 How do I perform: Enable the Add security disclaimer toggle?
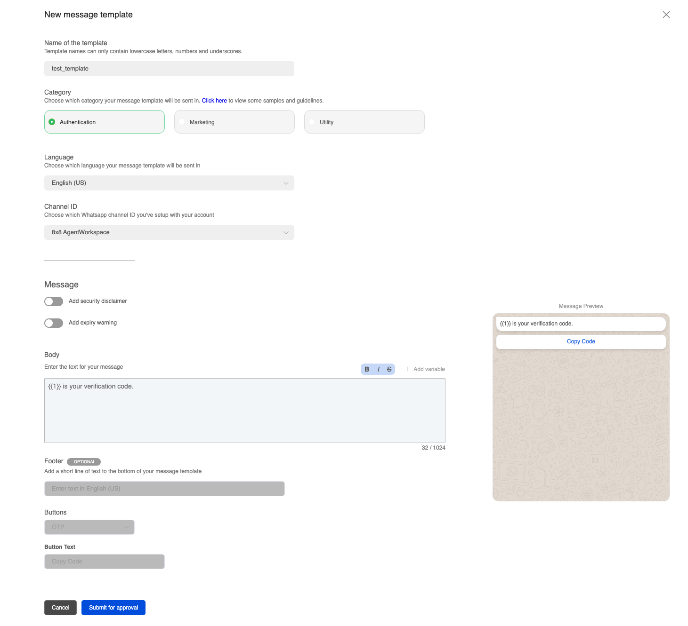coord(54,301)
